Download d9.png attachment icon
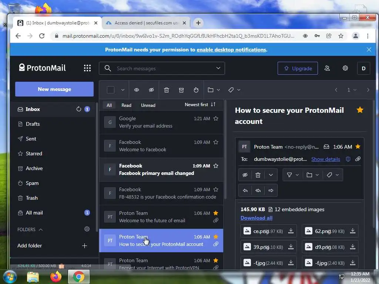379x284 pixels. (353, 247)
